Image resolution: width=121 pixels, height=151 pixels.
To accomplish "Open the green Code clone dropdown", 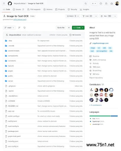I will 78,28.
